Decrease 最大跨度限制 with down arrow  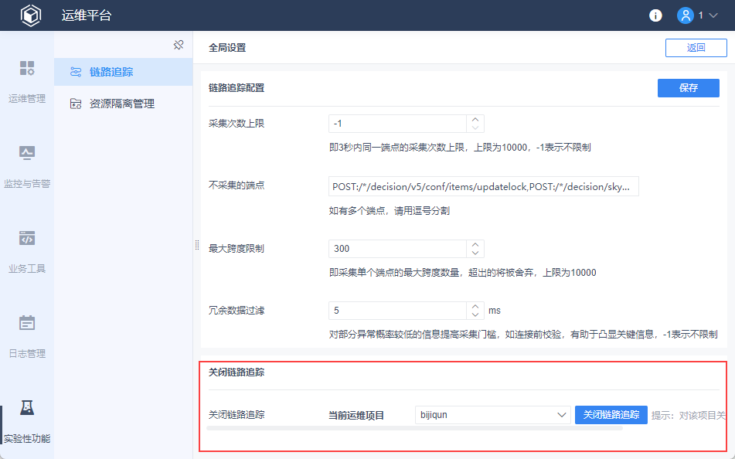(x=475, y=253)
